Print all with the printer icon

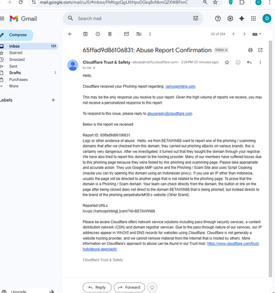point(250,50)
